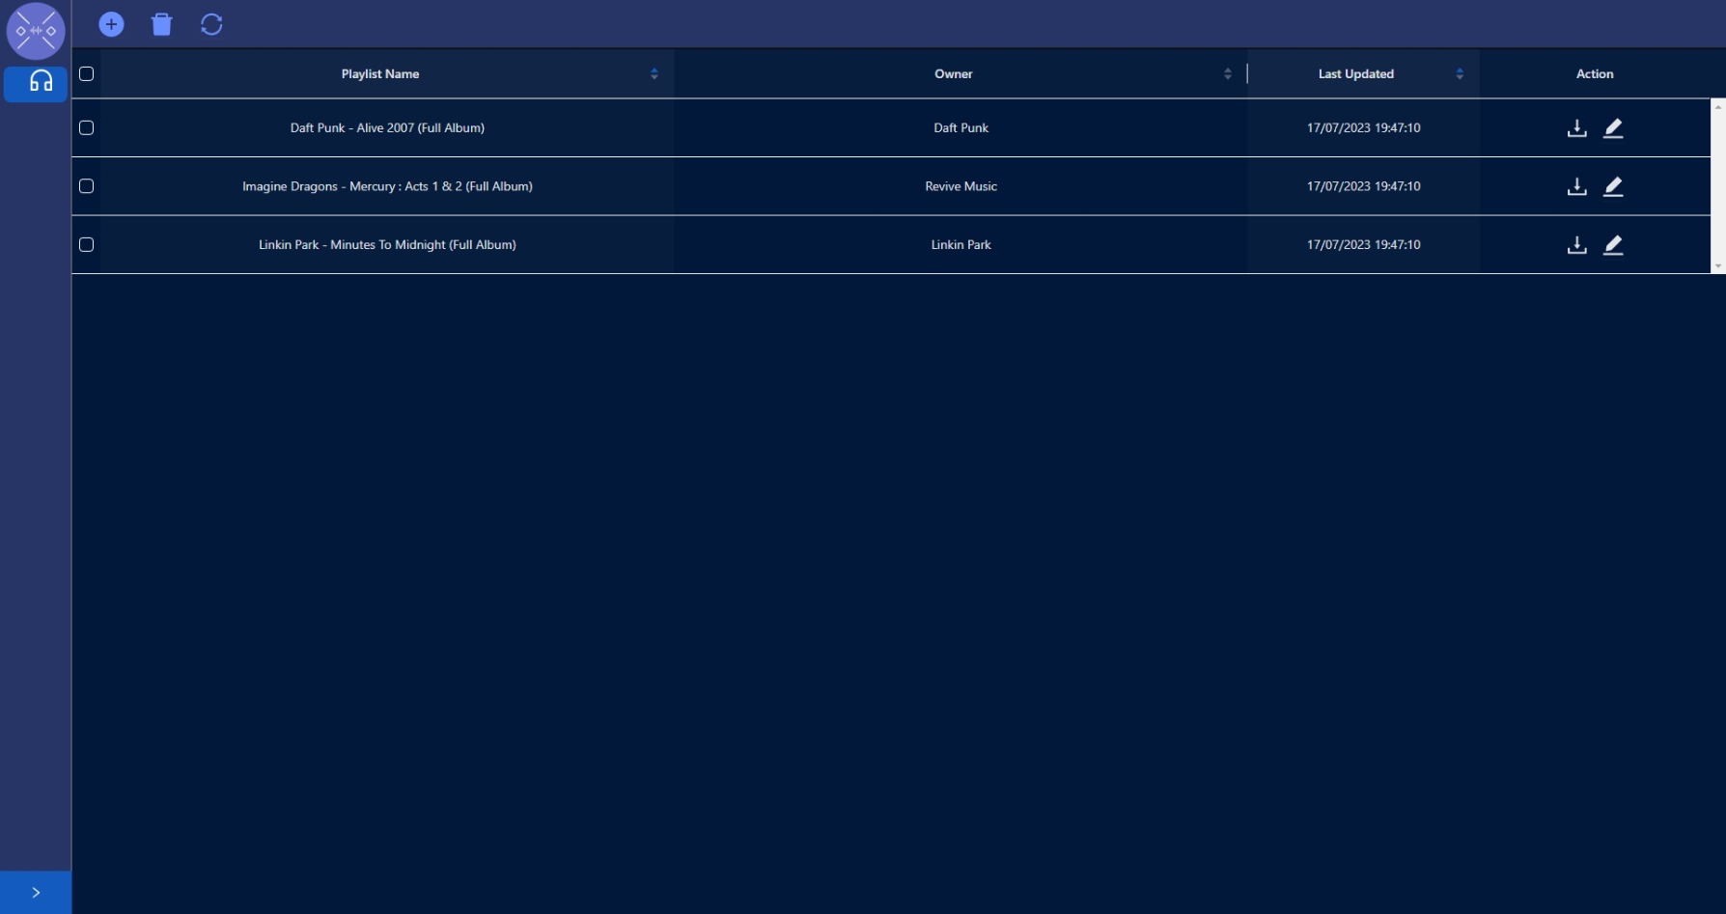
Task: Refresh the playlist list
Action: click(211, 24)
